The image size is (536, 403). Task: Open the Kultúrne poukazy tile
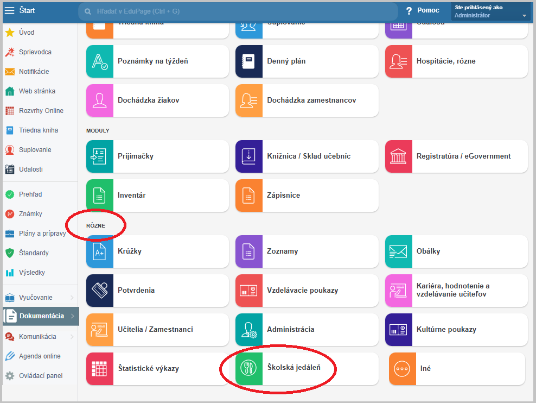456,329
